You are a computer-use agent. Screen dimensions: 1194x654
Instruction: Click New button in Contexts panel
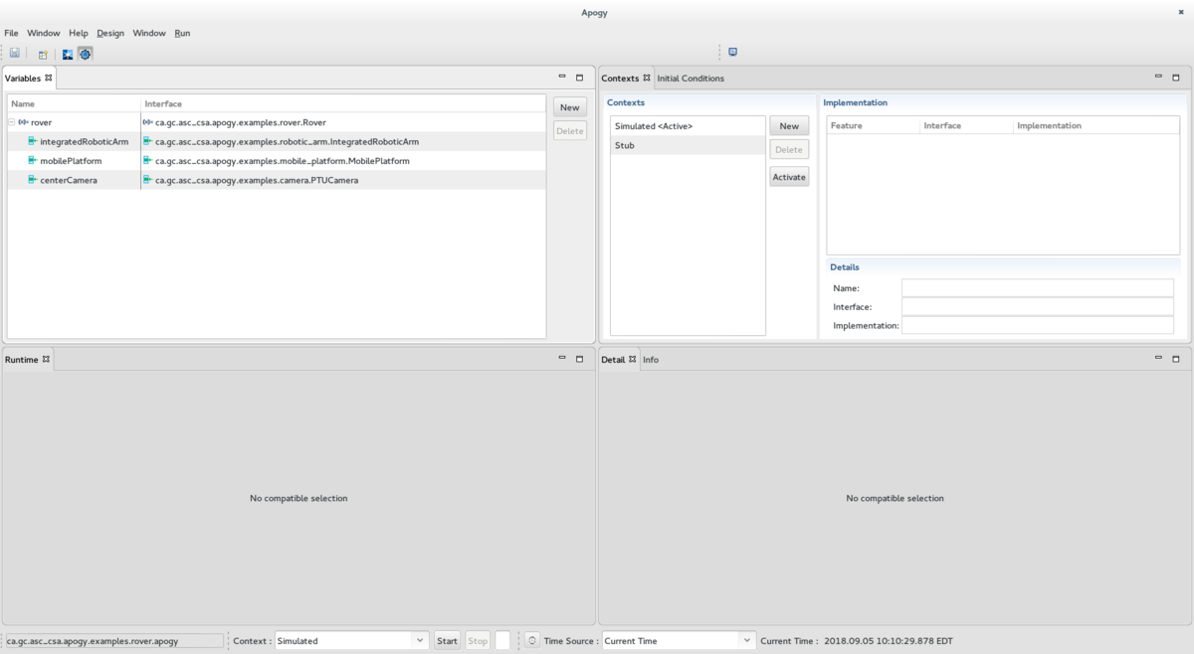pos(789,126)
